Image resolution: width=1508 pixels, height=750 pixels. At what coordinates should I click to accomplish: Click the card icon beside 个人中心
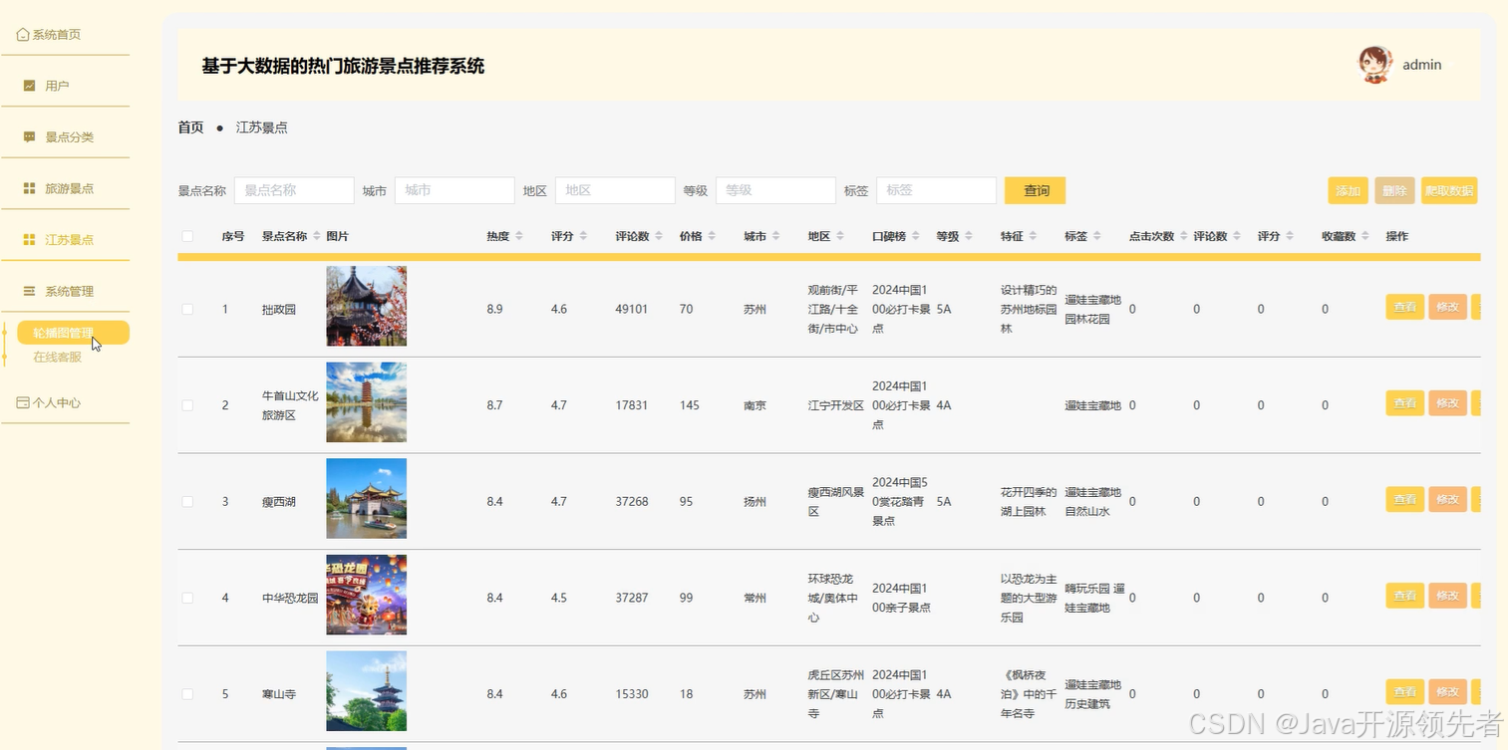pos(23,403)
